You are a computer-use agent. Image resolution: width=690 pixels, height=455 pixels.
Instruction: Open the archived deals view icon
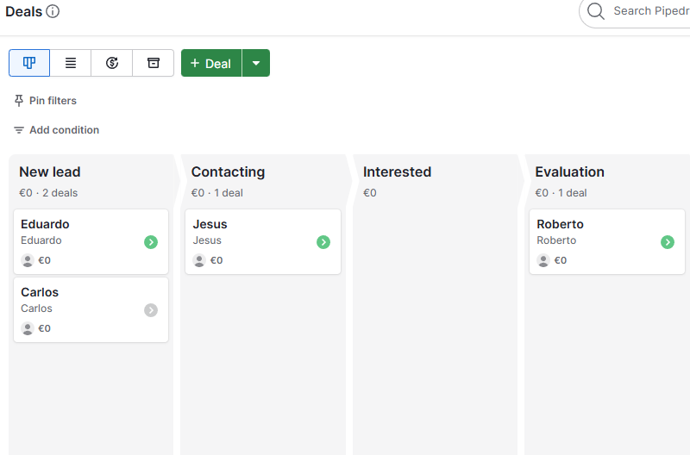click(154, 63)
